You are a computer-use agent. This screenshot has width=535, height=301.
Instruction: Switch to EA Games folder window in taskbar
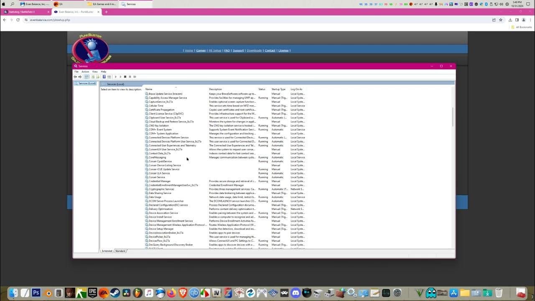[102, 4]
